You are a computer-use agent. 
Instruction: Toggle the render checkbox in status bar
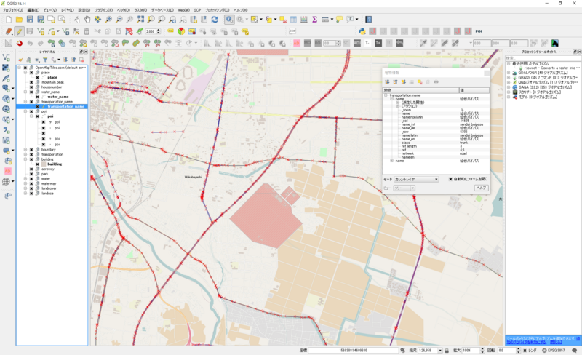click(525, 350)
